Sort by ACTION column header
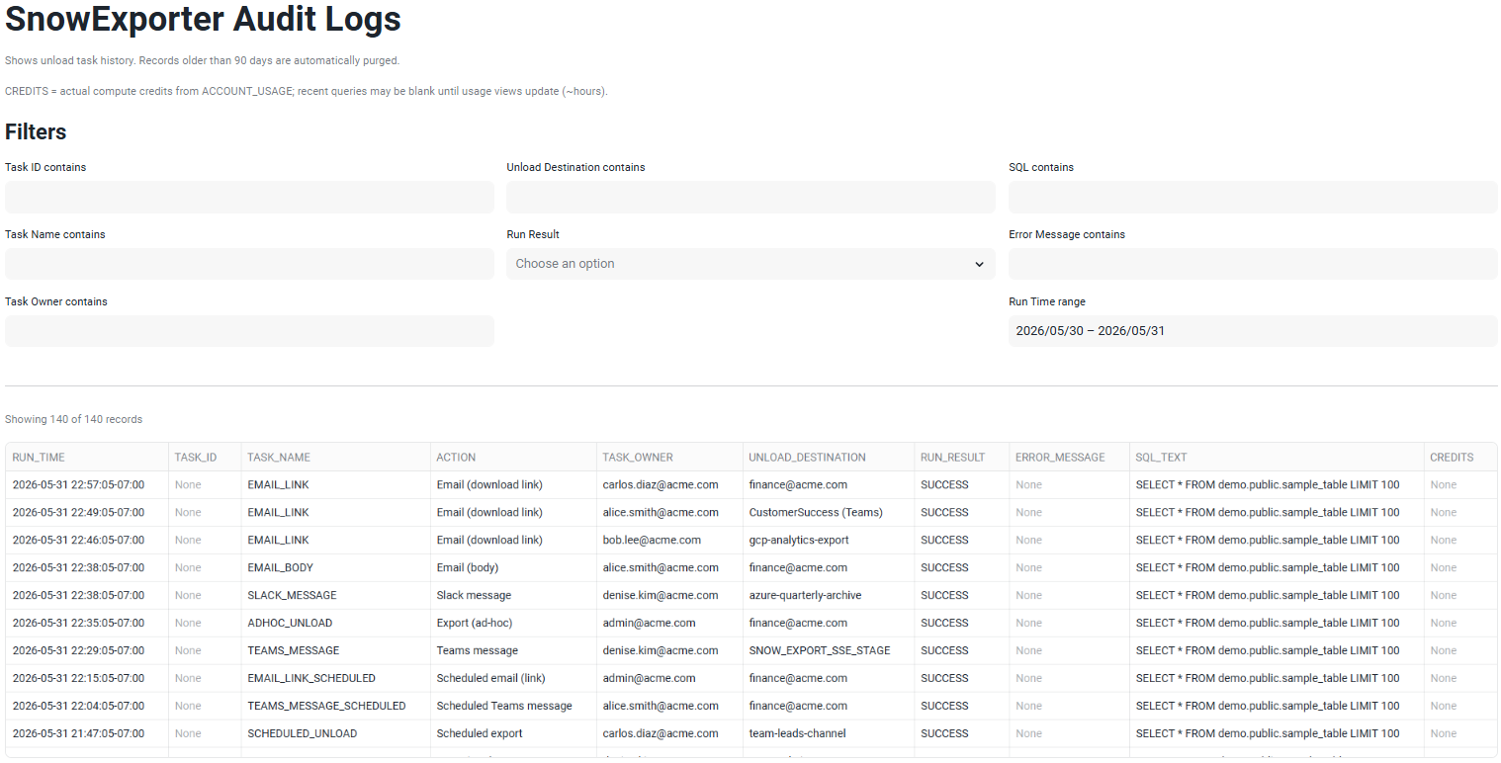1501x763 pixels. [513, 458]
